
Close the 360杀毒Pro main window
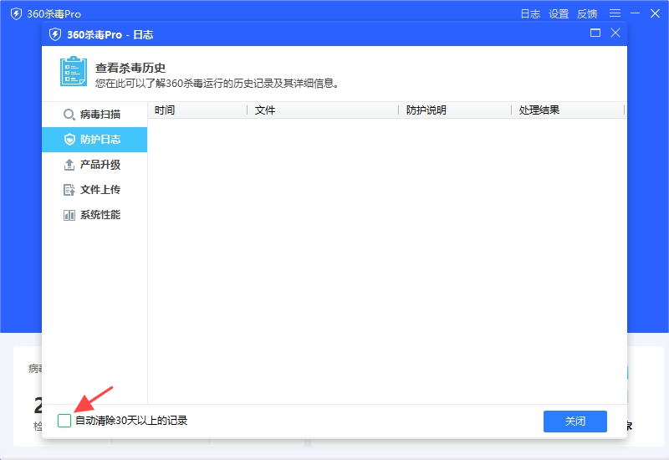[655, 13]
